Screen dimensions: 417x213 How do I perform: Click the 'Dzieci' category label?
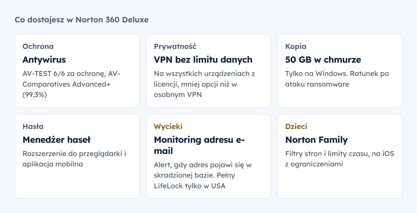coord(296,126)
